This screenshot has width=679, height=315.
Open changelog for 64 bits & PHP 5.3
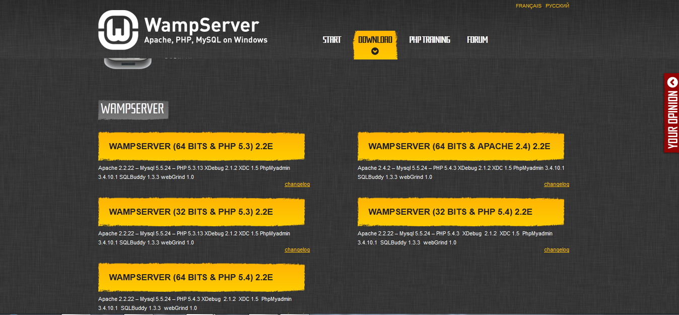point(297,184)
